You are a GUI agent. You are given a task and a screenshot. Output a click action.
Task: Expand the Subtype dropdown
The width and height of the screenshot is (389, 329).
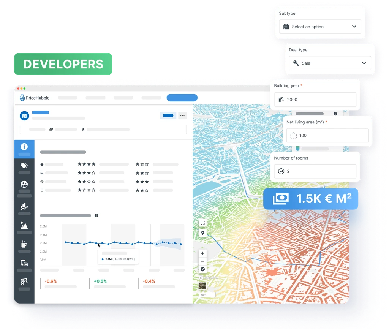click(x=320, y=27)
